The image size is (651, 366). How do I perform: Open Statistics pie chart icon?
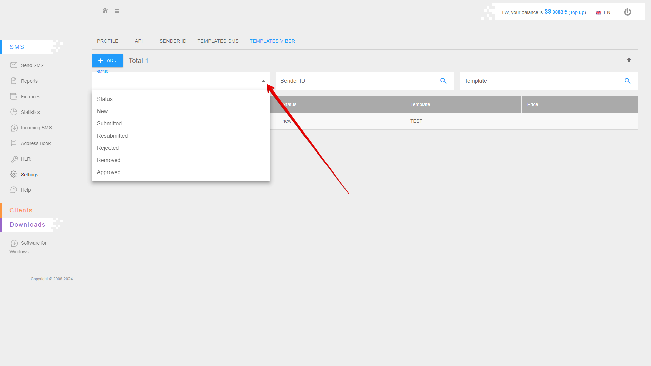tap(14, 112)
